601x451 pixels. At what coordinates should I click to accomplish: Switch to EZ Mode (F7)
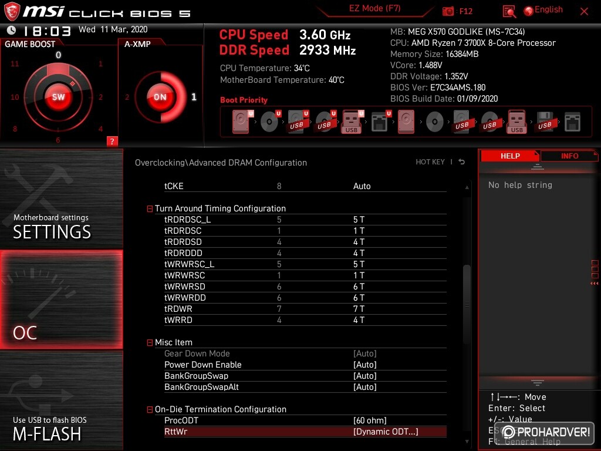374,8
